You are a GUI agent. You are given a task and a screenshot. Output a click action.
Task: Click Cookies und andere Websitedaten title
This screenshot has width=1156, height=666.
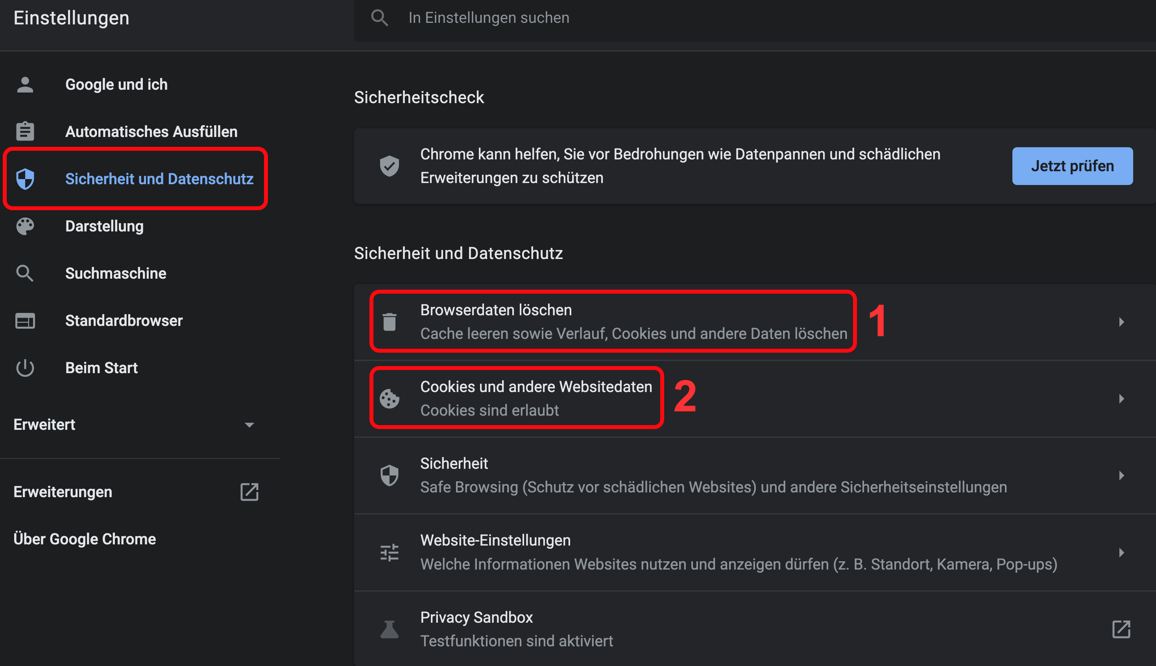point(536,387)
